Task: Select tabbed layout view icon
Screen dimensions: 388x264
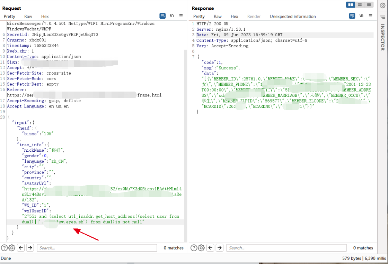Action: [369, 5]
